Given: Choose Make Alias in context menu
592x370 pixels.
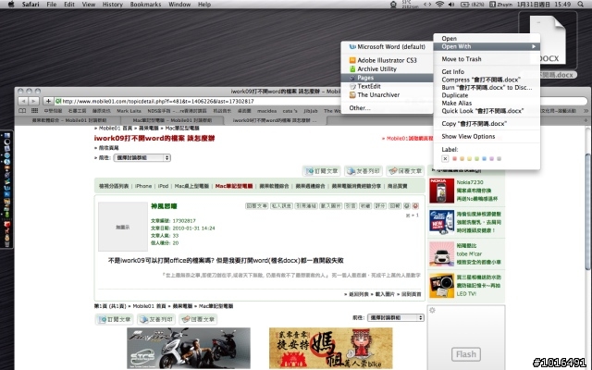Looking at the screenshot, I should pos(487,103).
